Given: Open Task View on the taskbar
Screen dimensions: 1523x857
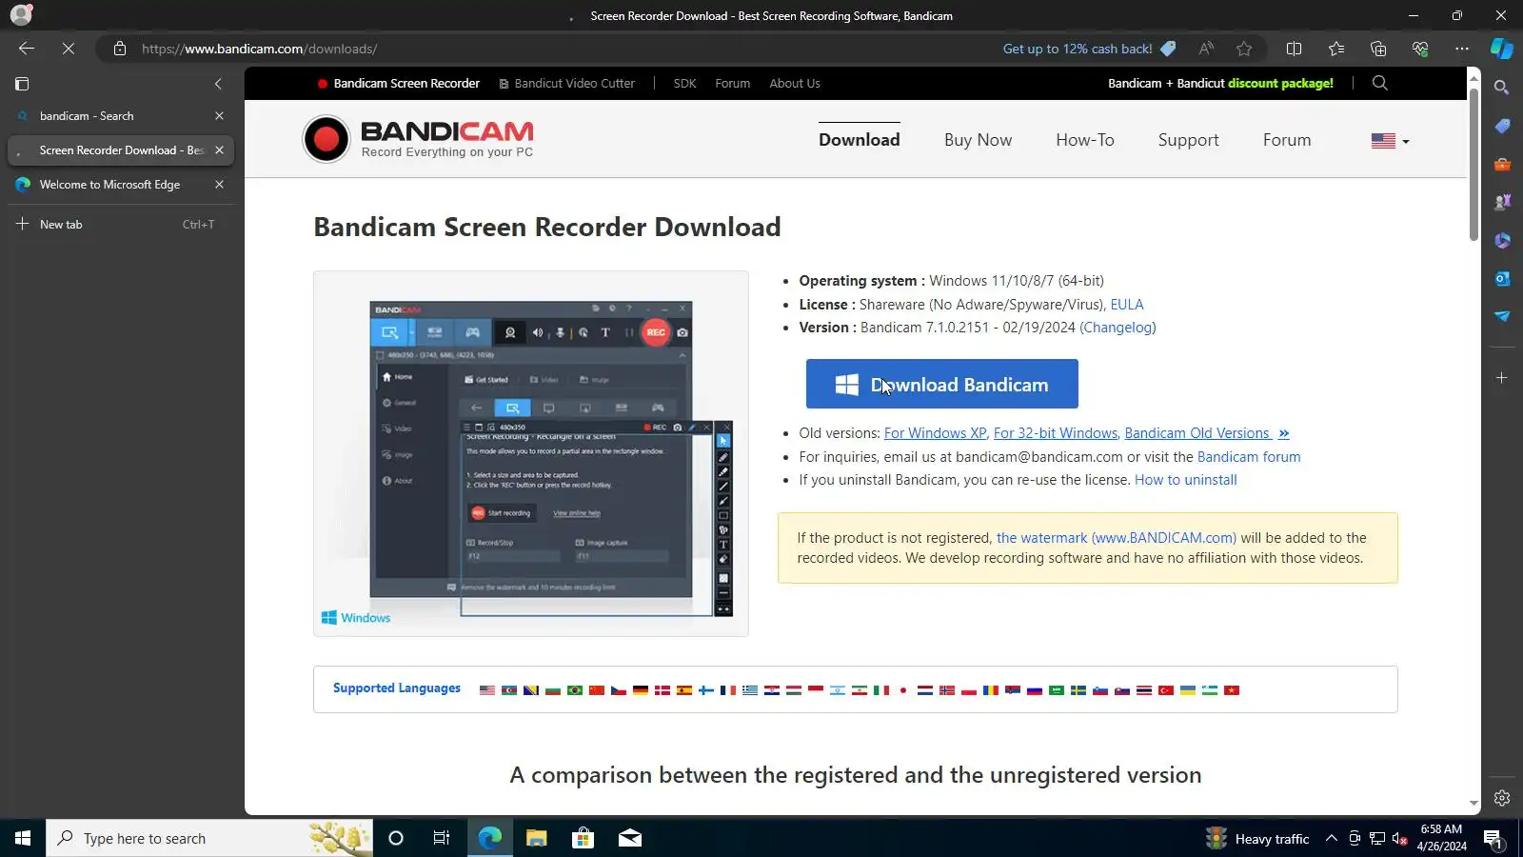Looking at the screenshot, I should 442,838.
